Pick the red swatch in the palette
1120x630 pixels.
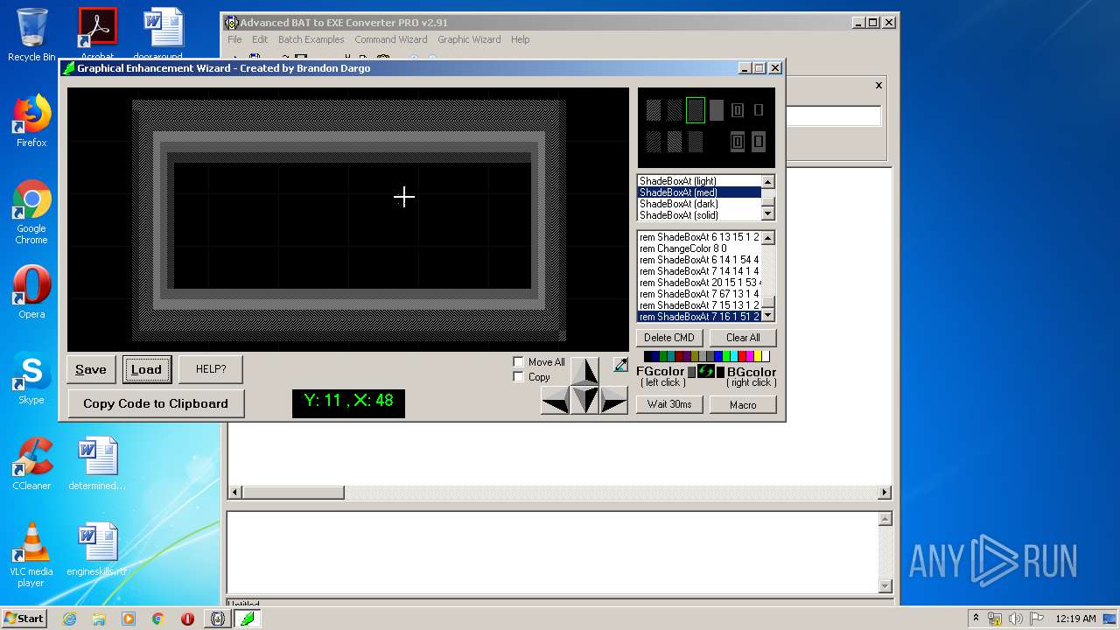[x=742, y=356]
